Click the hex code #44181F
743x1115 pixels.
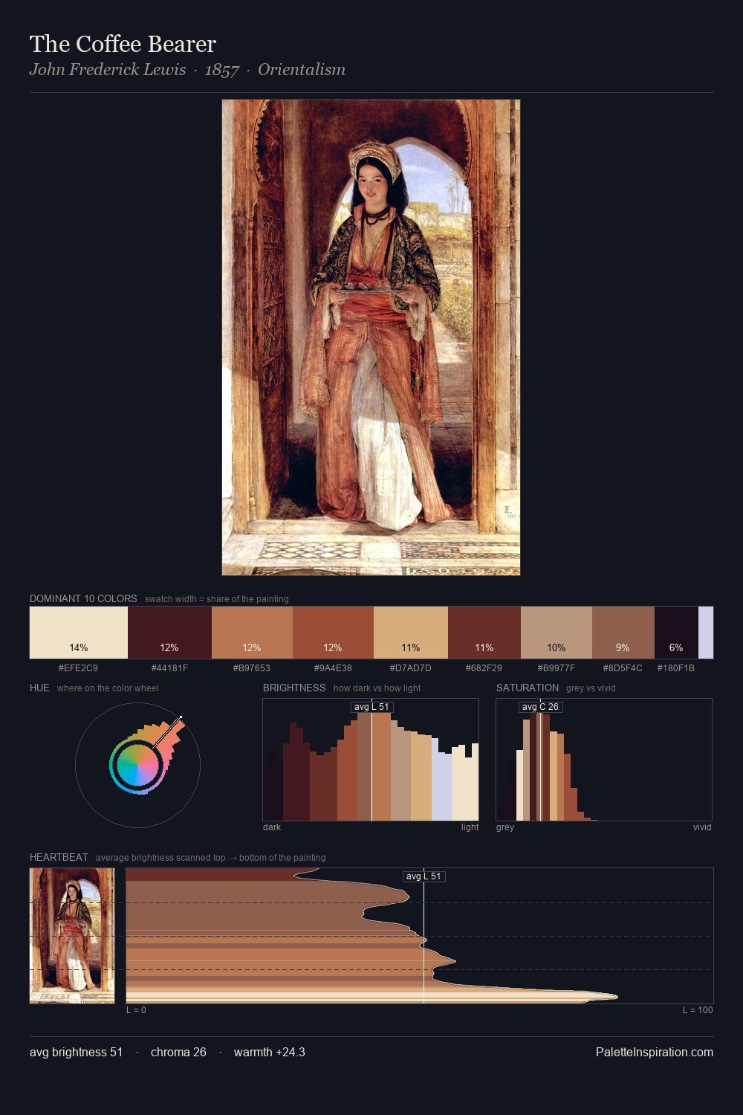(169, 668)
